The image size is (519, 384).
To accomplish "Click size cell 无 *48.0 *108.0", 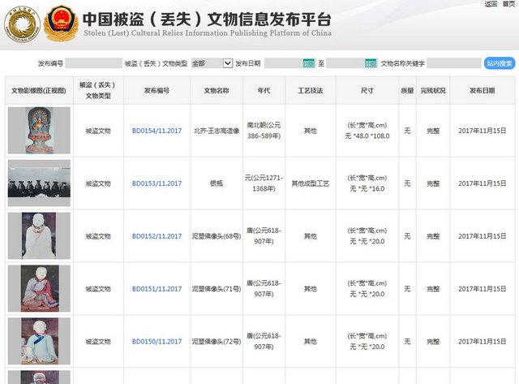I will (x=367, y=131).
